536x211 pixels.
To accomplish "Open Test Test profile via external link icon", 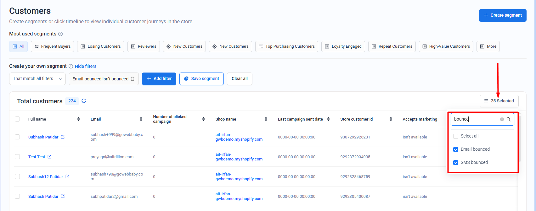I will click(49, 157).
